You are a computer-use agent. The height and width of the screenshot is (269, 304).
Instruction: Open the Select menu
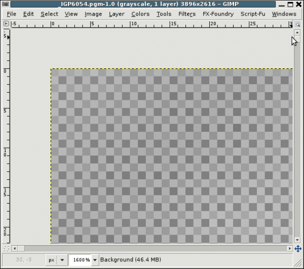[49, 14]
